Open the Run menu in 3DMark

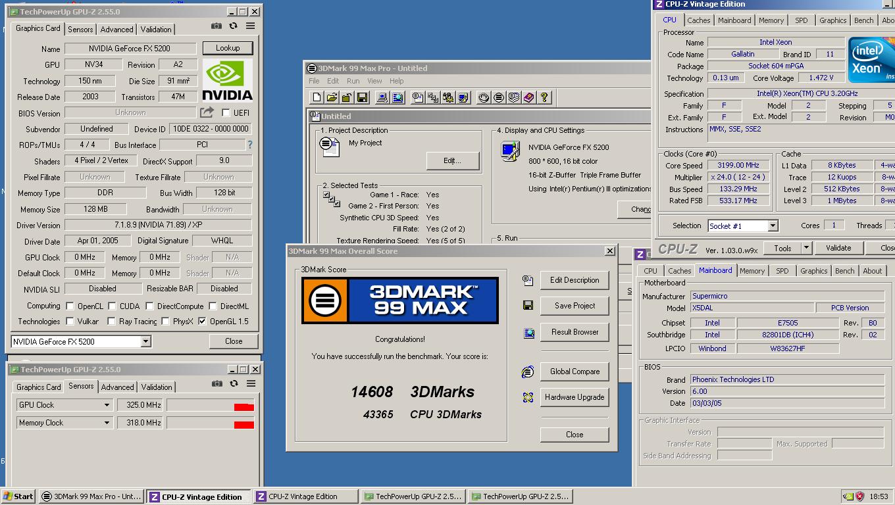click(353, 81)
